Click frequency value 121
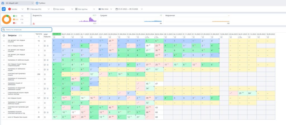The image size is (286, 125). [39, 98]
